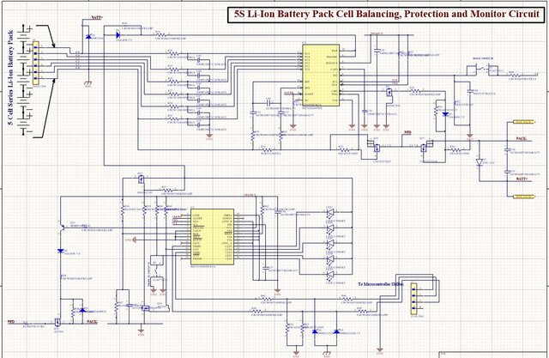Click the PACK- net label beside the upper output terminal
549x358 pixels.
pos(522,139)
